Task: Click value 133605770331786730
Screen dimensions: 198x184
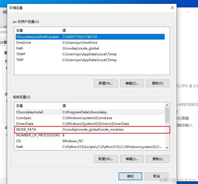Action: tap(80, 37)
